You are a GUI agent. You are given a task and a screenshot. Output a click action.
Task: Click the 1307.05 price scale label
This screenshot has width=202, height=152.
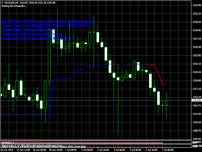(197, 139)
